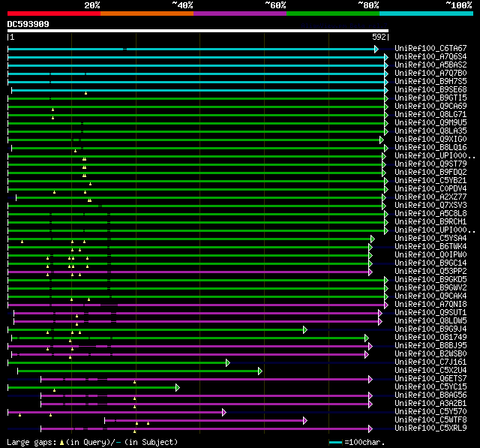The height and width of the screenshot is (448, 480).
Task: Click arrowhead ending the UniRef100_C7J161 alignment
Action: click(x=228, y=363)
